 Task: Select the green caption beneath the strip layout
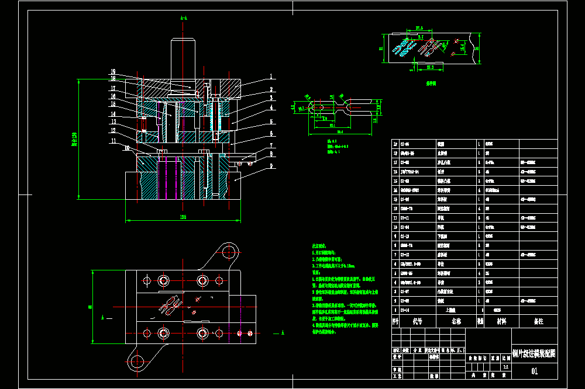pos(431,84)
